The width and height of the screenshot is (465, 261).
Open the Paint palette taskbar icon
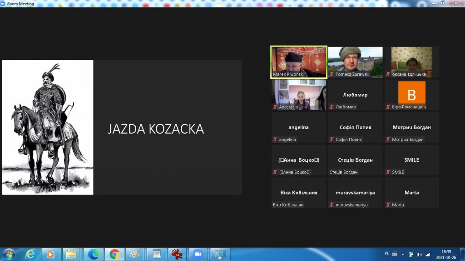[x=135, y=254]
